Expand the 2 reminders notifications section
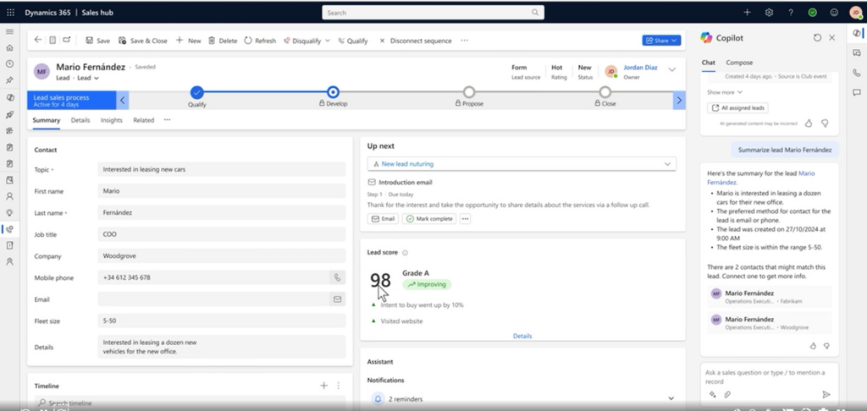867x411 pixels. pos(671,398)
